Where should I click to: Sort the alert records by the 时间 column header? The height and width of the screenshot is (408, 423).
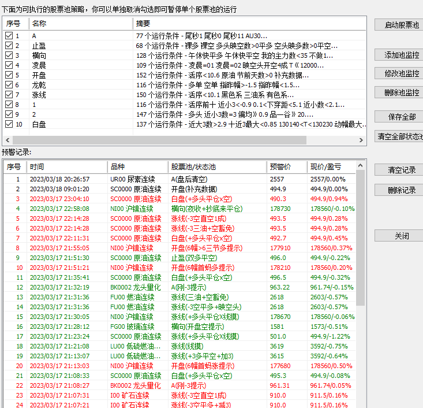point(66,167)
